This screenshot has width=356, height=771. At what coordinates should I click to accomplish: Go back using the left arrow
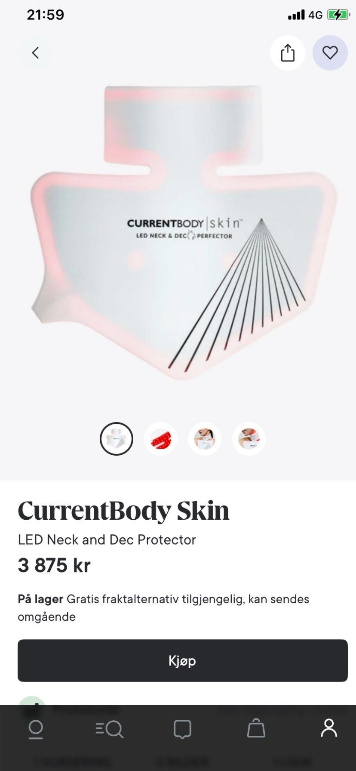coord(35,53)
